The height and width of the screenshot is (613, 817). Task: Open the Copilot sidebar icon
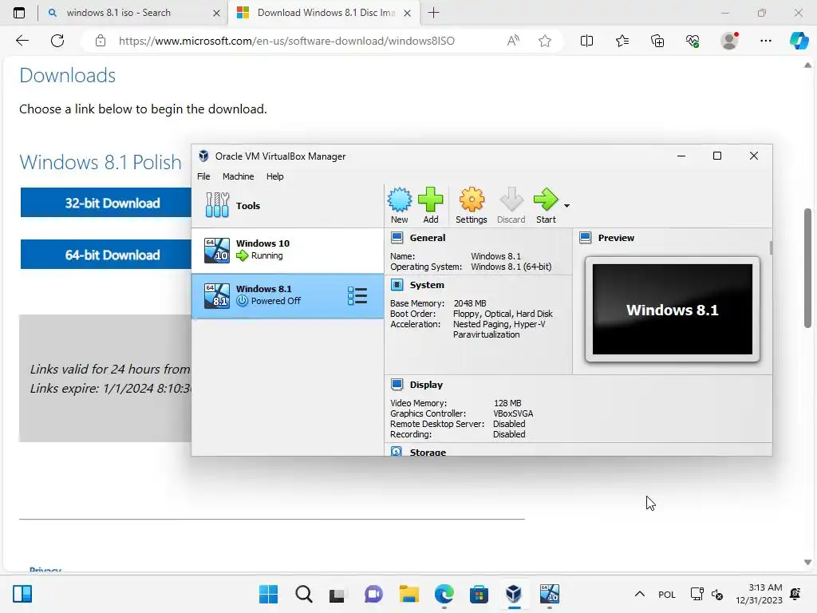tap(799, 41)
